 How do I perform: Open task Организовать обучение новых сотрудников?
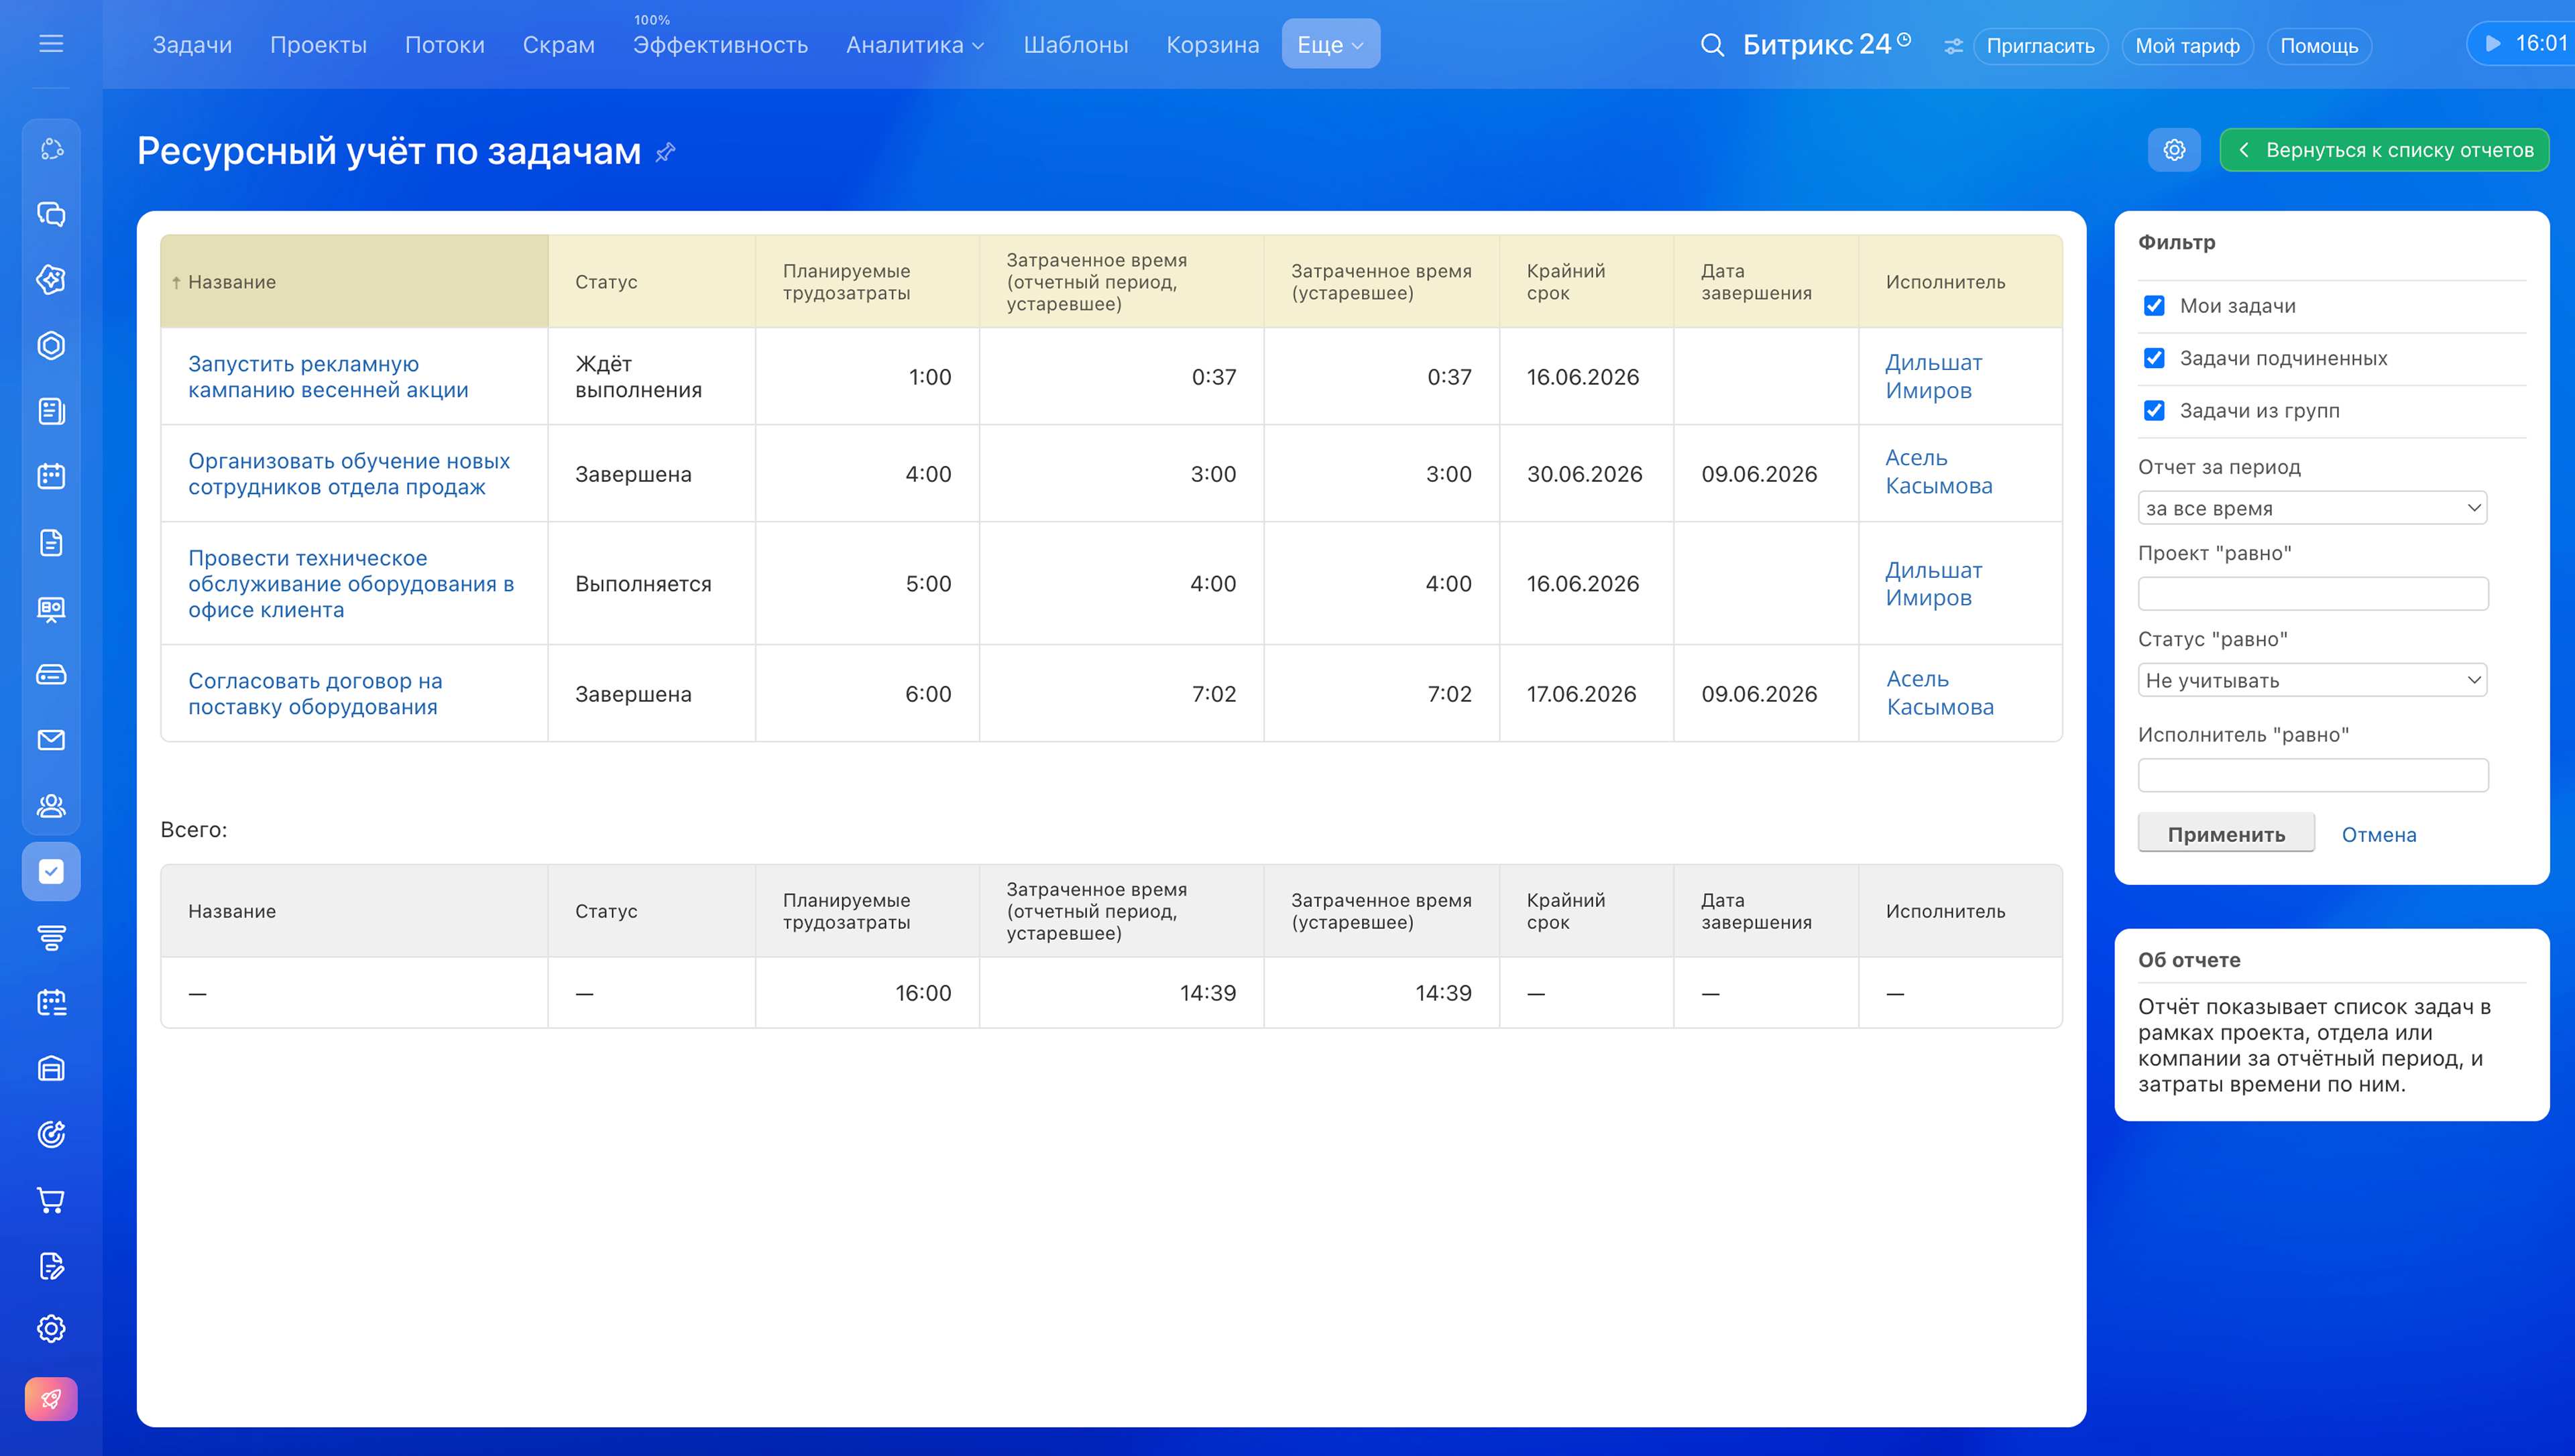[349, 474]
